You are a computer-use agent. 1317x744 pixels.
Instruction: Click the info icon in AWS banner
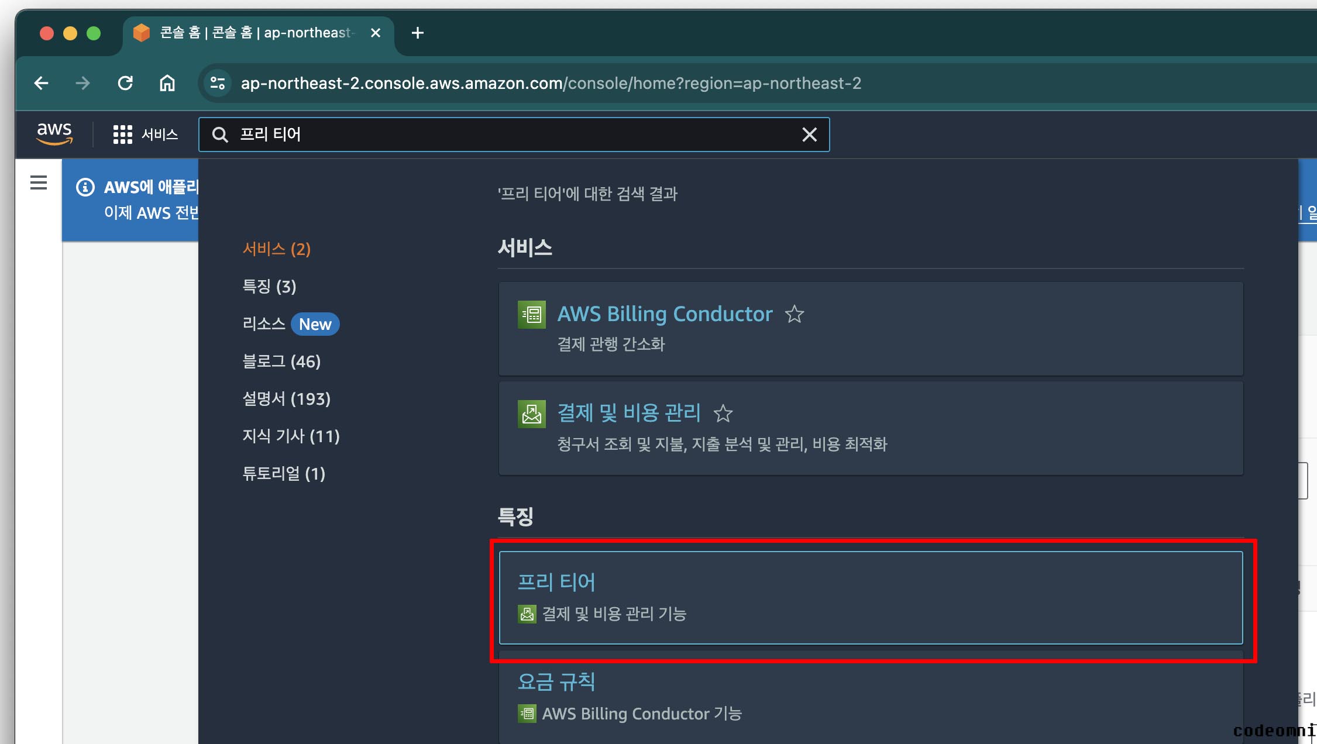[x=85, y=187]
